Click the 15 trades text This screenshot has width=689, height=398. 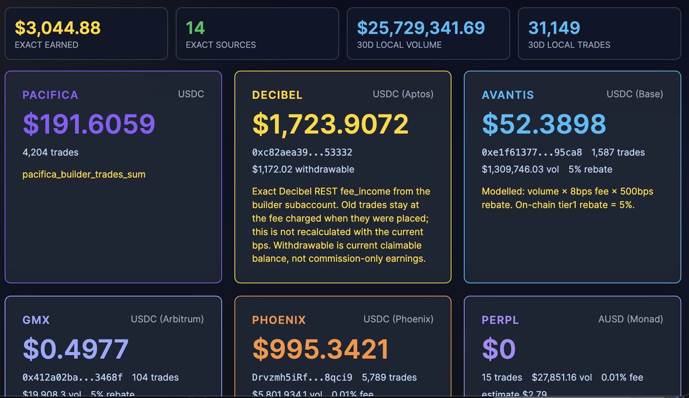click(502, 377)
